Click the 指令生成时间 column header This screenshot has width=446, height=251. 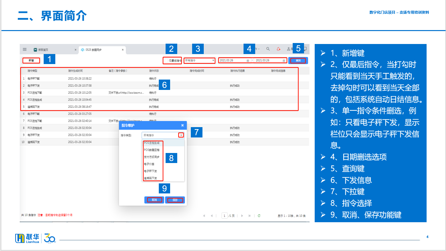click(75, 71)
